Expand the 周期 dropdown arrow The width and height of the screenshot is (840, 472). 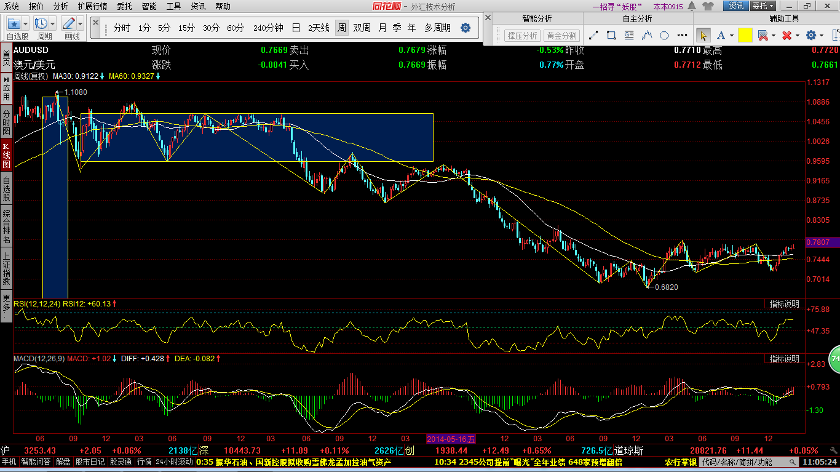[x=53, y=24]
